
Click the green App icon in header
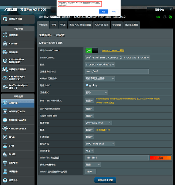point(158,17)
